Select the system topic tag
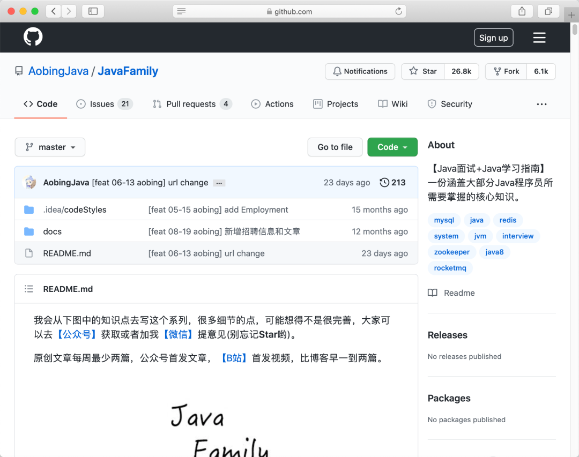Image resolution: width=579 pixels, height=457 pixels. [x=446, y=236]
